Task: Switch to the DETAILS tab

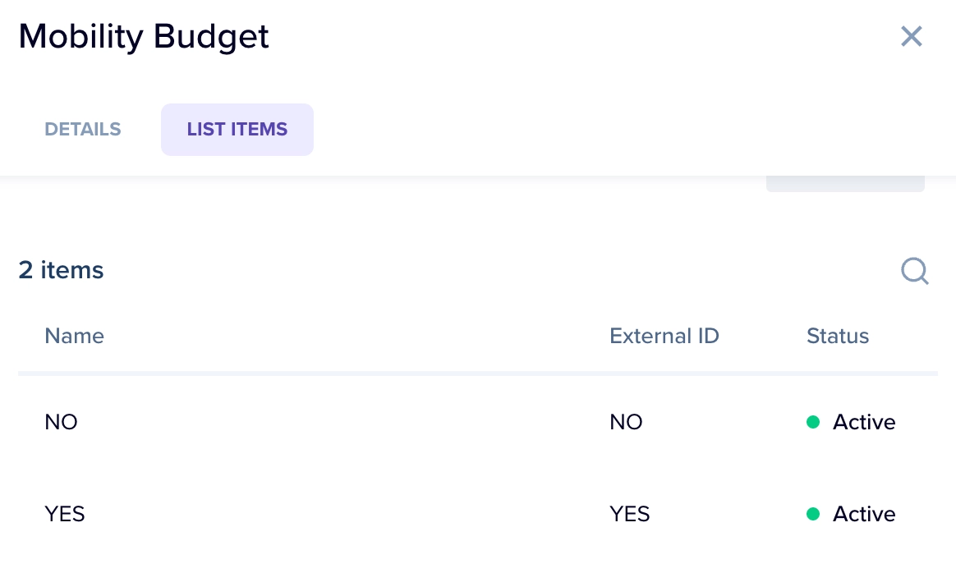Action: click(82, 129)
